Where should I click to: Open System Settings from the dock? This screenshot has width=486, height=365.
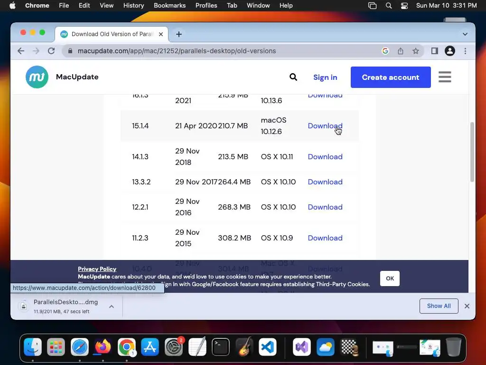point(174,346)
